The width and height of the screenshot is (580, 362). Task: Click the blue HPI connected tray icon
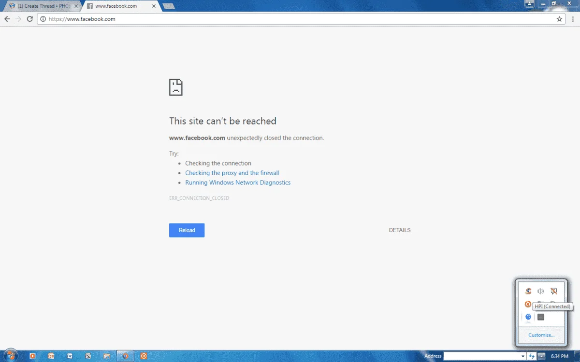(528, 317)
